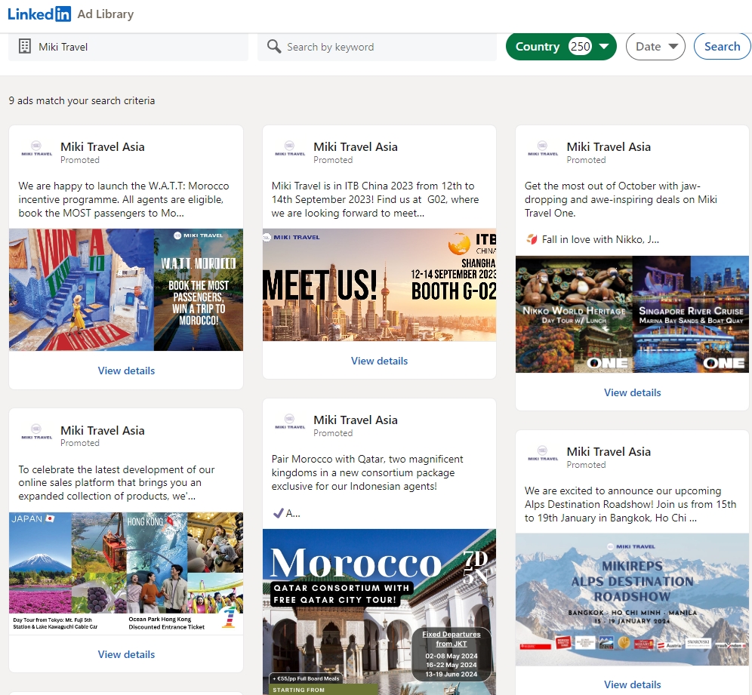Click the 'Get the most out of October' description
This screenshot has width=752, height=695.
click(621, 199)
